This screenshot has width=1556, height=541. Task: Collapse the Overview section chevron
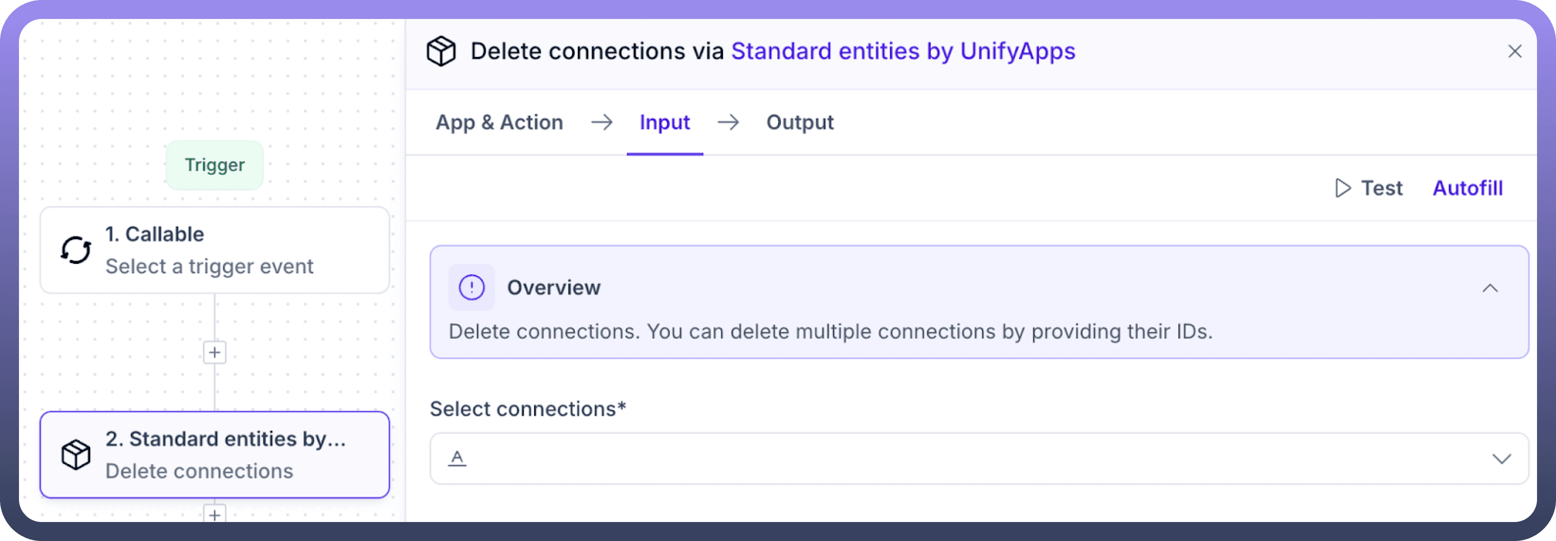(1490, 289)
